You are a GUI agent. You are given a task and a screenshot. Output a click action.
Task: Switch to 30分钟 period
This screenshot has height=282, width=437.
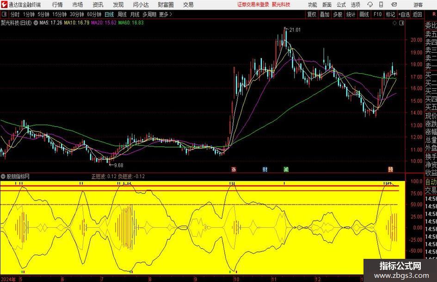pos(77,14)
